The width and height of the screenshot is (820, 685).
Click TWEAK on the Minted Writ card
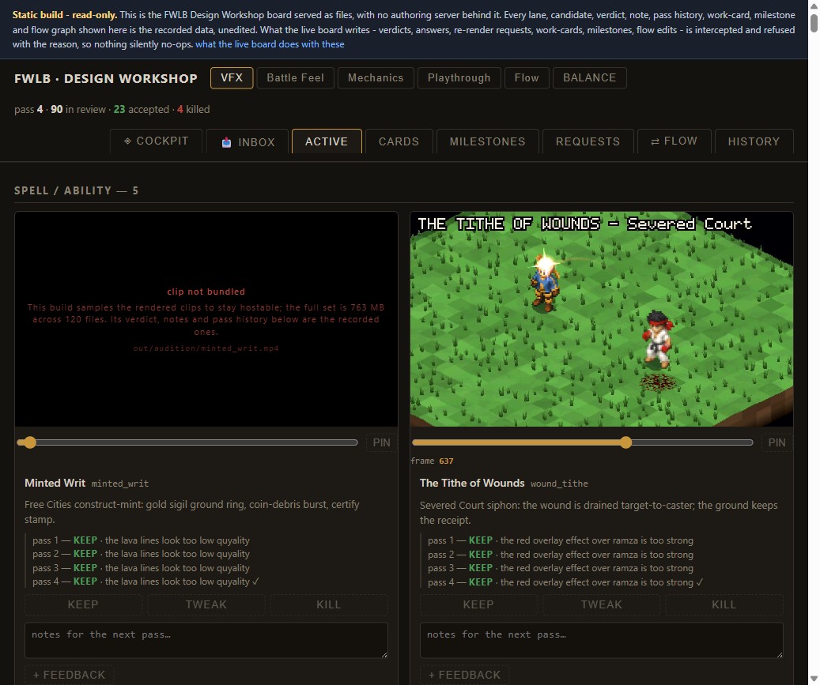[x=206, y=604]
